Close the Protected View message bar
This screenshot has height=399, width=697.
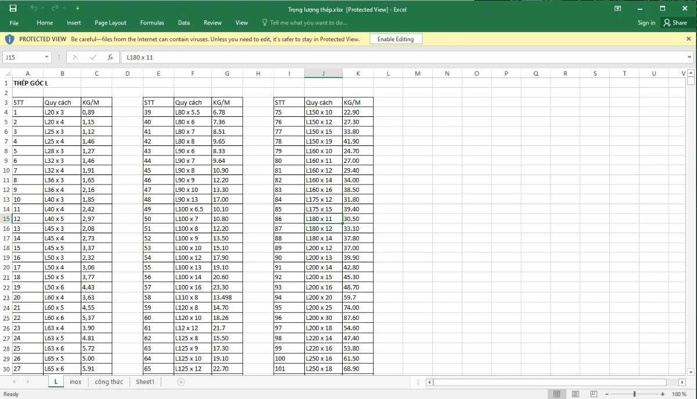tap(689, 39)
